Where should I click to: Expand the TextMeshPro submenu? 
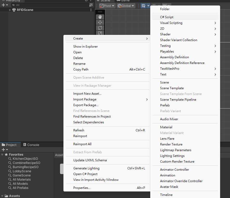(x=185, y=69)
